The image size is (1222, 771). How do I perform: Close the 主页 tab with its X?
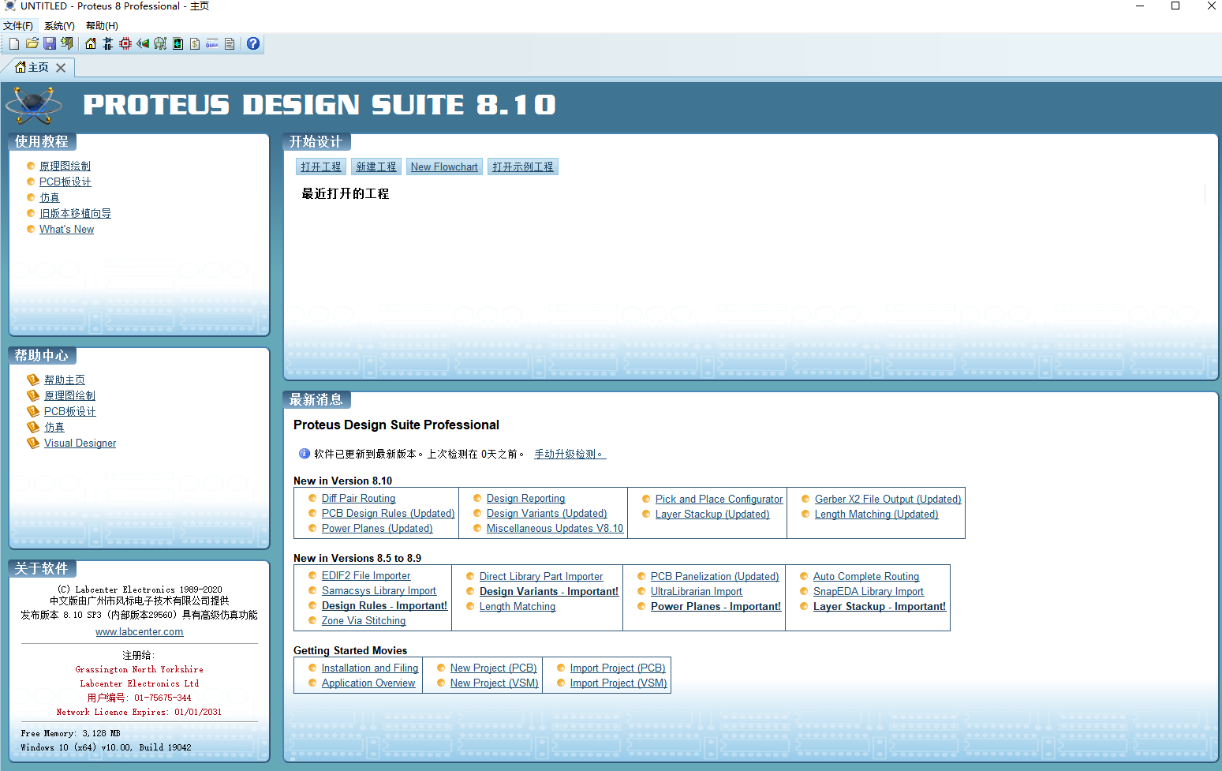point(61,68)
